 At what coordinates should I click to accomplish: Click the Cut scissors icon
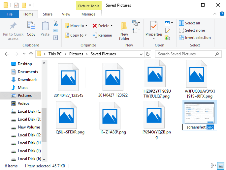click(x=55, y=23)
